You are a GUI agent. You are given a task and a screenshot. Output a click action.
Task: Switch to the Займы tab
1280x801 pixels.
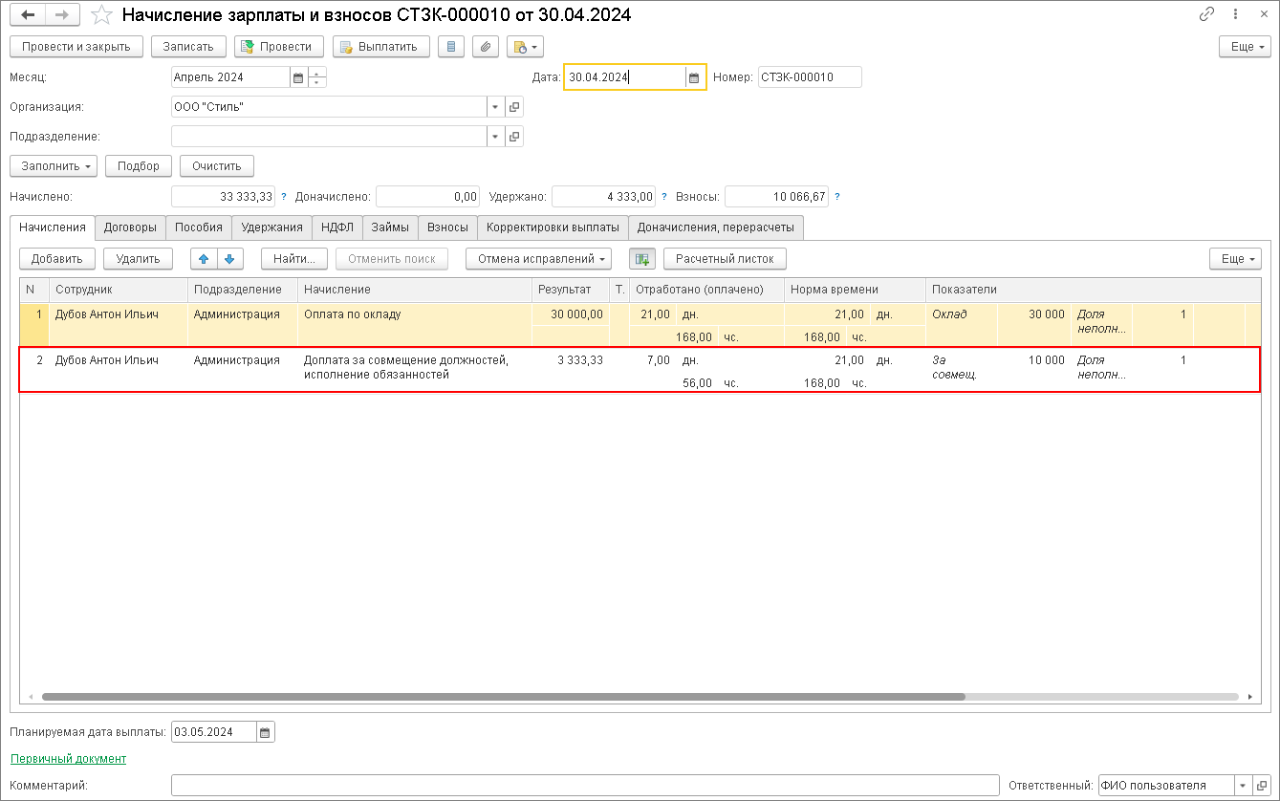(390, 227)
